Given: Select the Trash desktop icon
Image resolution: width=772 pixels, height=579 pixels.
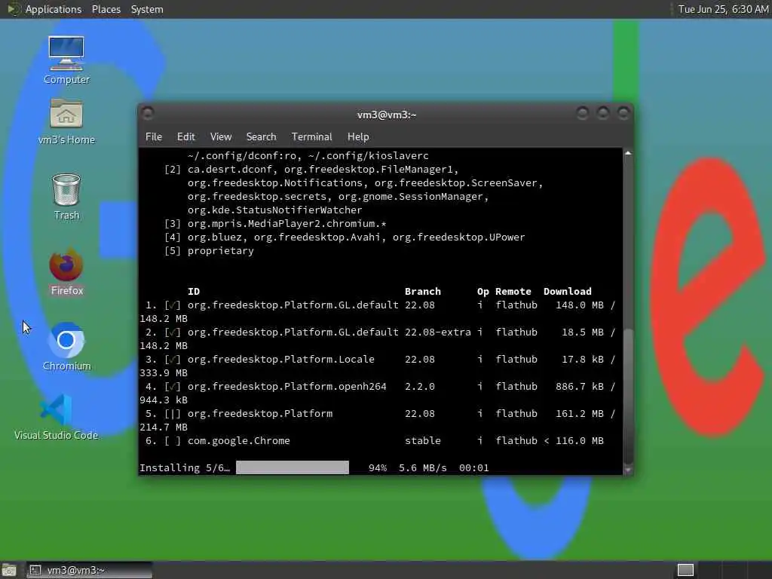Looking at the screenshot, I should (66, 197).
